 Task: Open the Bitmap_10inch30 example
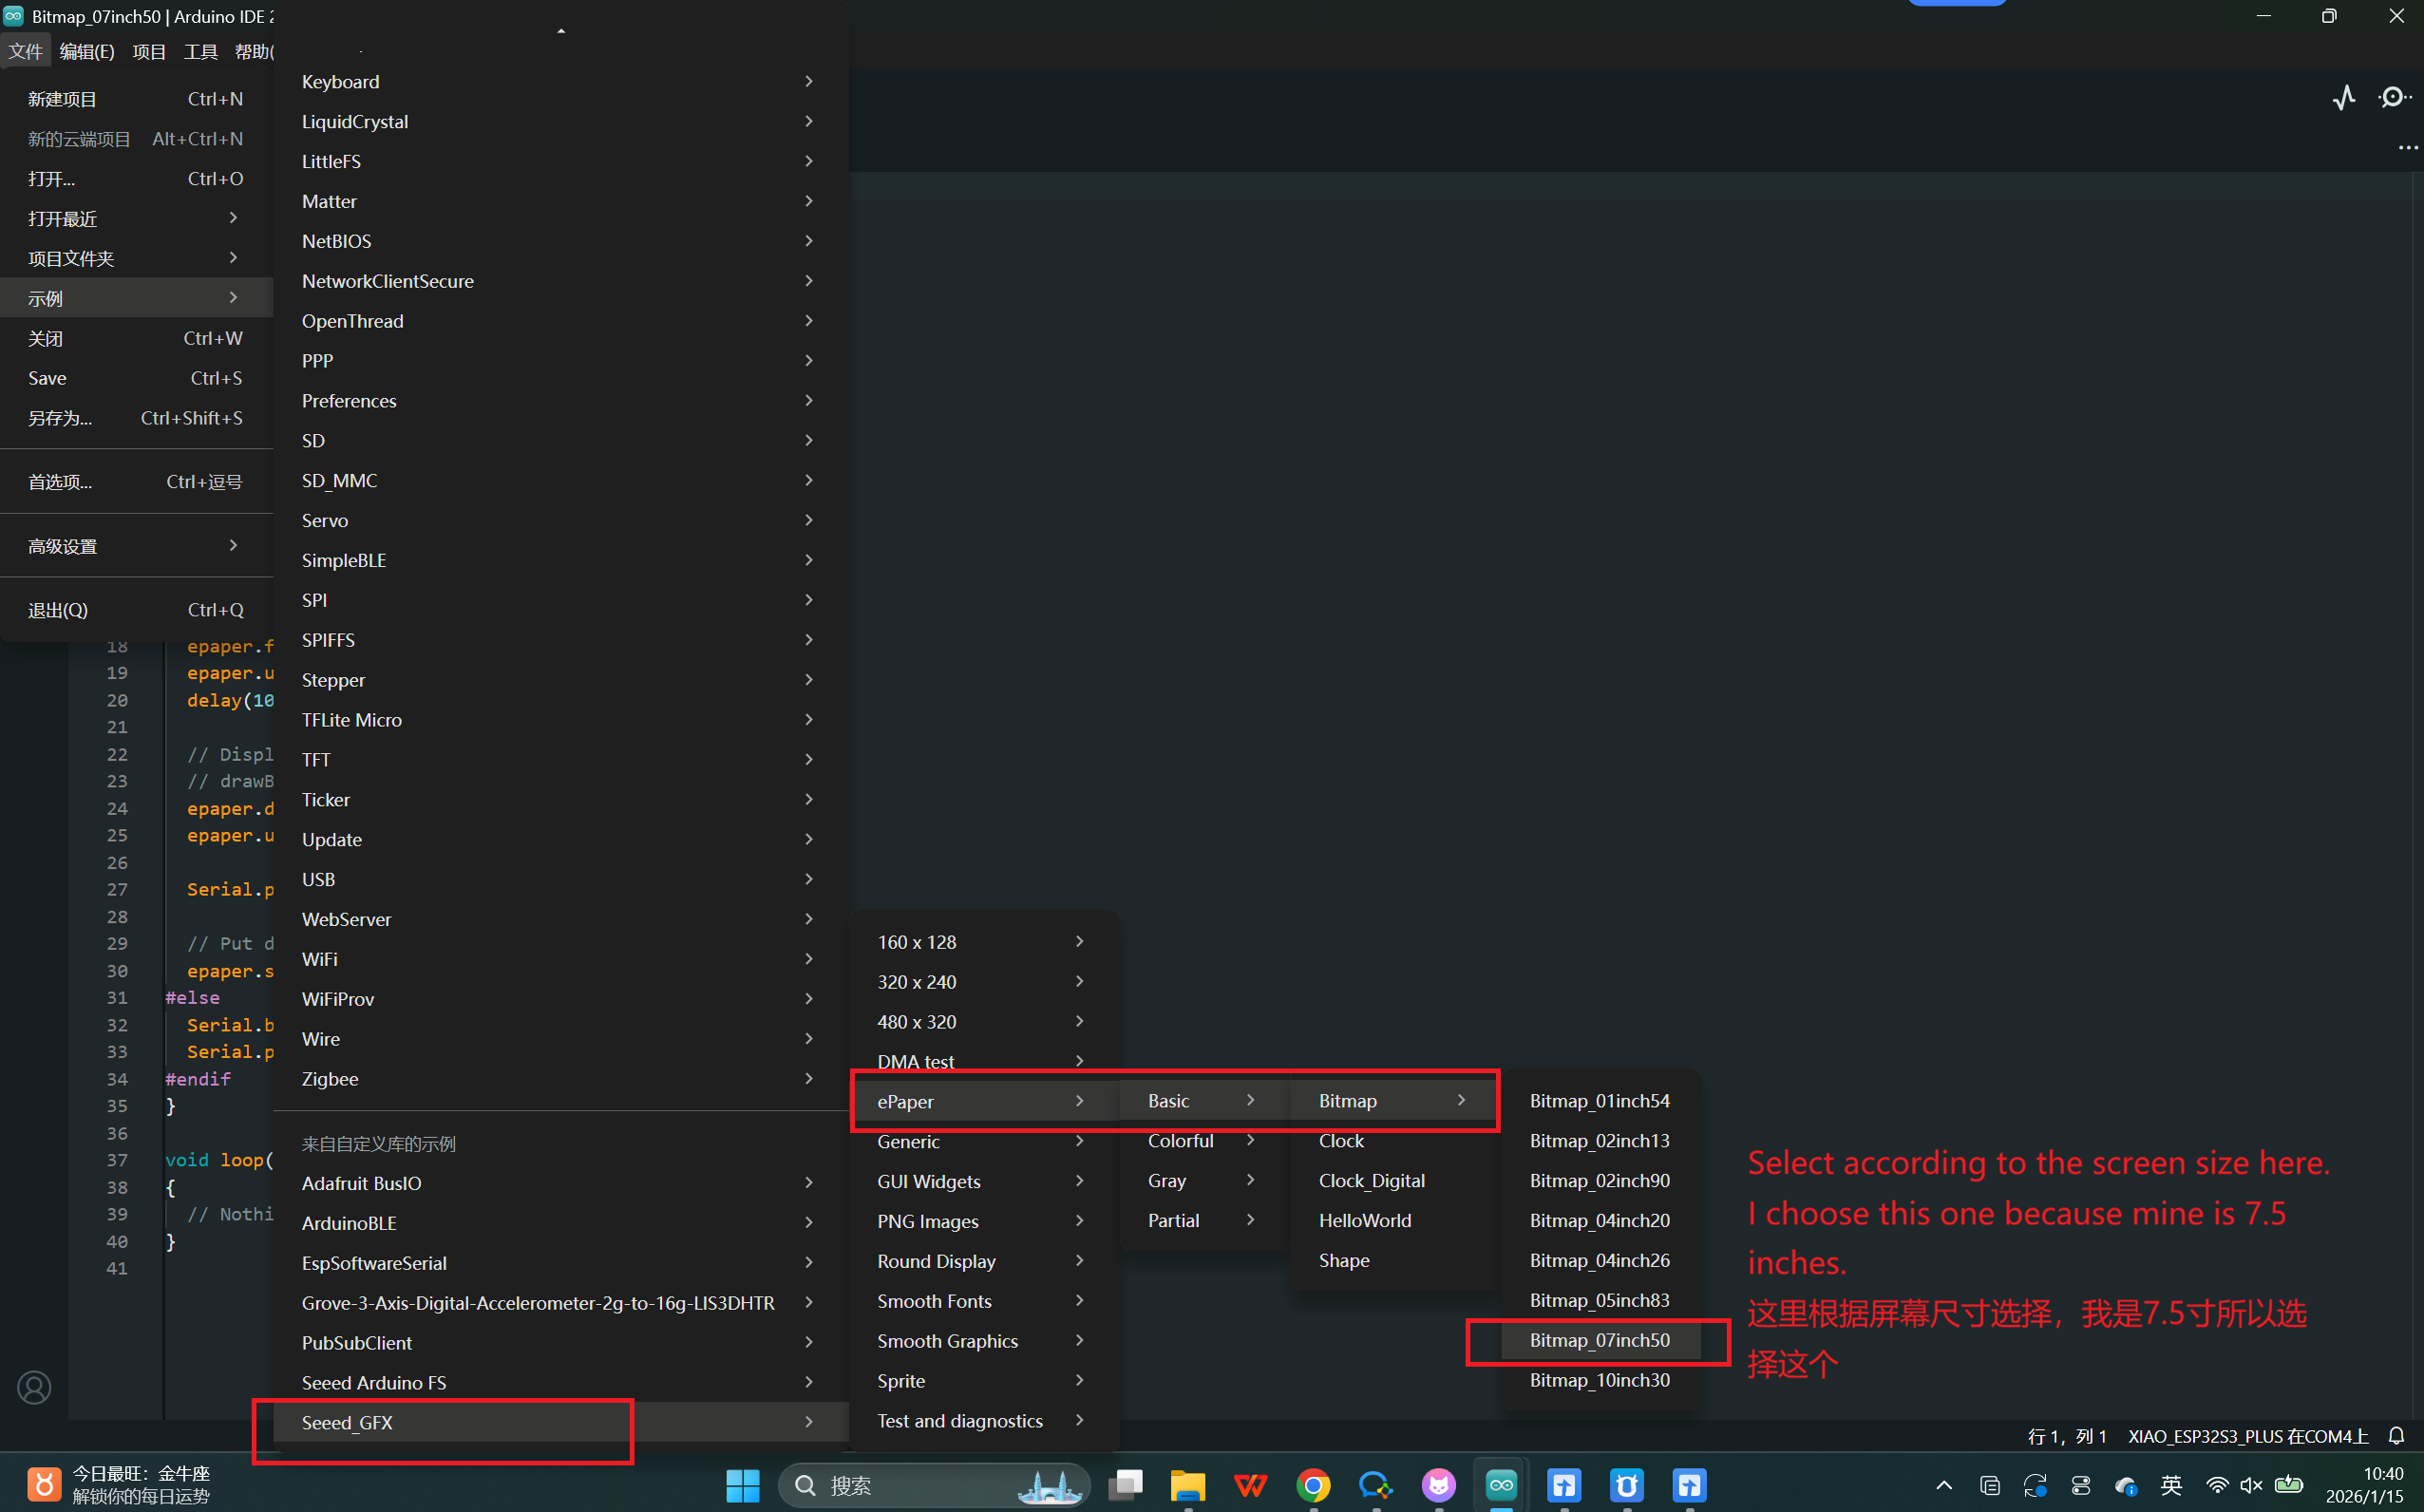pyautogui.click(x=1599, y=1380)
